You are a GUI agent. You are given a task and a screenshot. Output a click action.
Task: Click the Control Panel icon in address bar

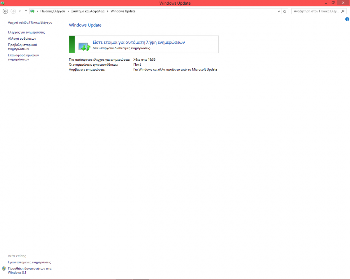click(x=33, y=11)
